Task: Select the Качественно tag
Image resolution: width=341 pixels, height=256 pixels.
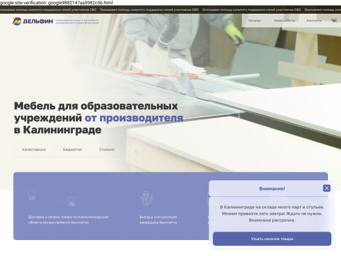Action: click(x=34, y=150)
